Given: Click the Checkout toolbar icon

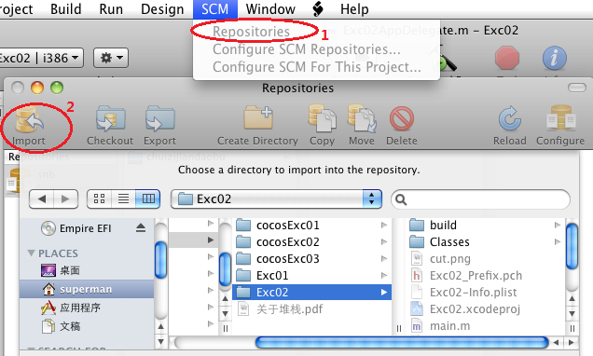Looking at the screenshot, I should tap(110, 119).
